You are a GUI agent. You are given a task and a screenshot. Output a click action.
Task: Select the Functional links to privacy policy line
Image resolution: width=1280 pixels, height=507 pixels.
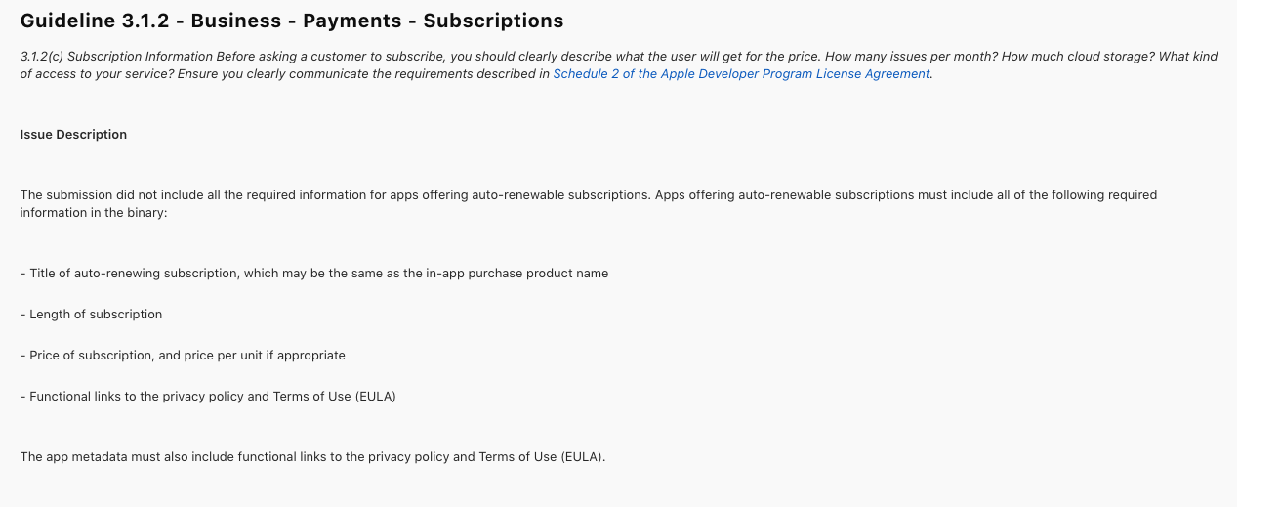coord(208,397)
